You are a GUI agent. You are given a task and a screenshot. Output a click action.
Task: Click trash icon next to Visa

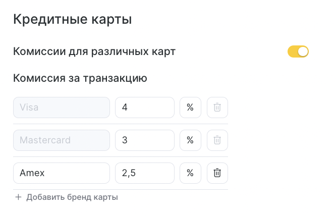[x=217, y=107]
